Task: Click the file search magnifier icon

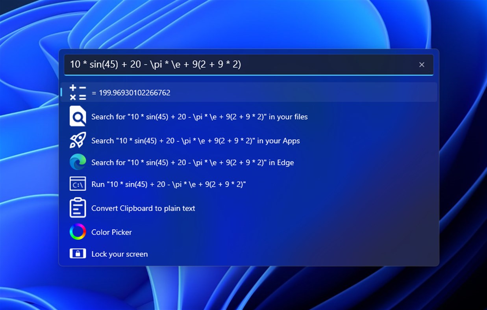Action: tap(78, 117)
